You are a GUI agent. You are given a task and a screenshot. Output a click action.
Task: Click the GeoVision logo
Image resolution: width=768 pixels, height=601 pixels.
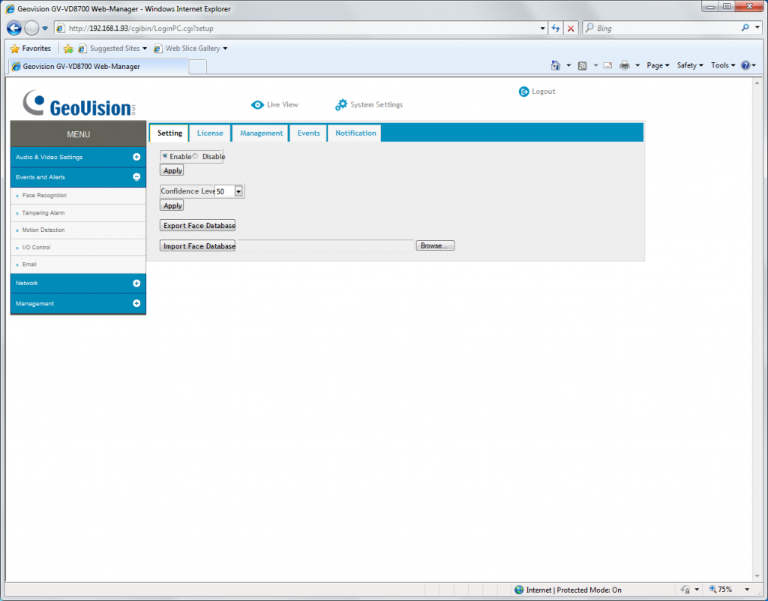(79, 104)
